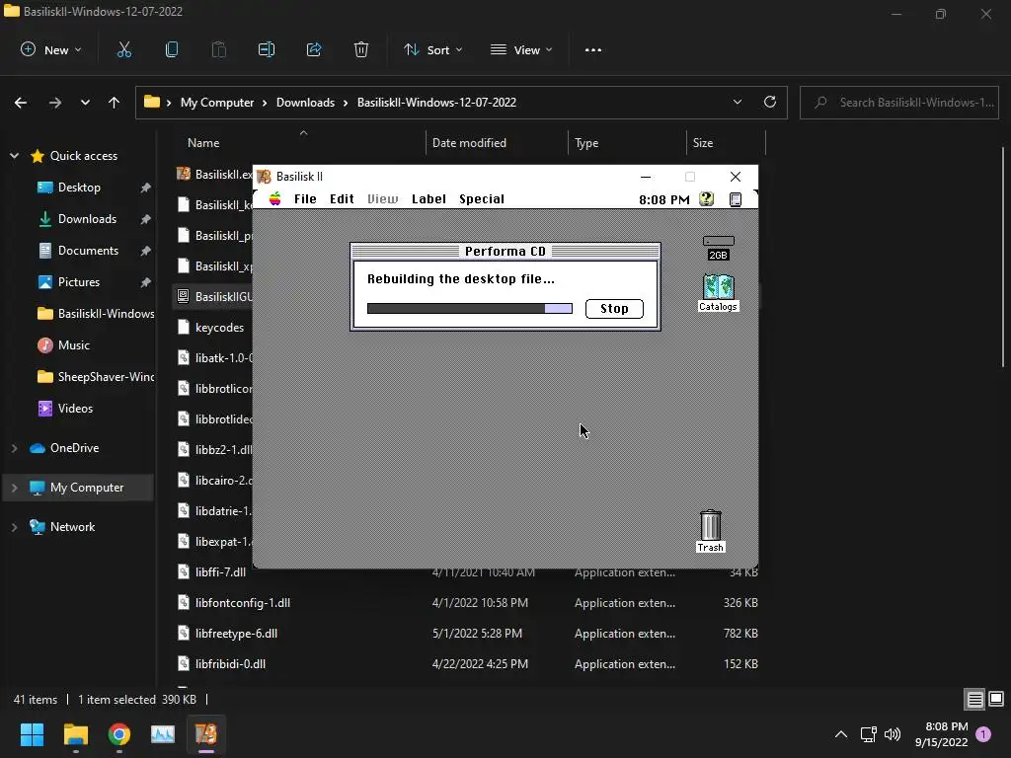Click Basilisk II icon in taskbar

click(206, 734)
